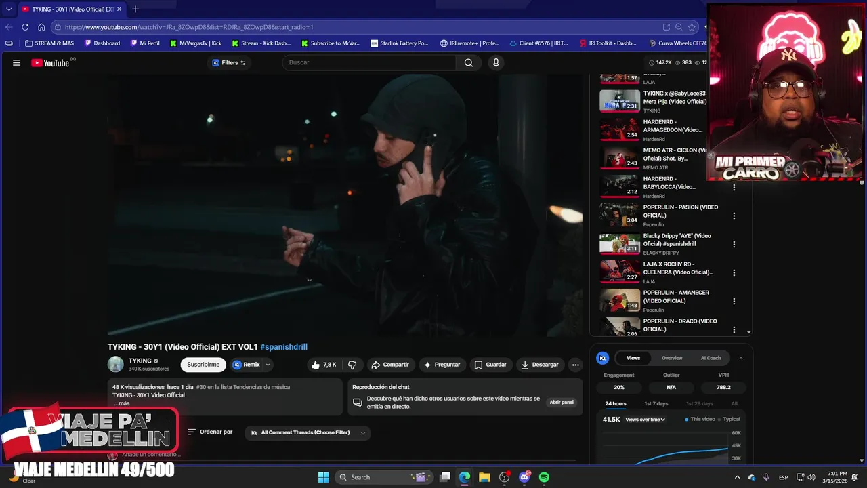Save video with the Guardar button
The height and width of the screenshot is (488, 867).
point(490,365)
